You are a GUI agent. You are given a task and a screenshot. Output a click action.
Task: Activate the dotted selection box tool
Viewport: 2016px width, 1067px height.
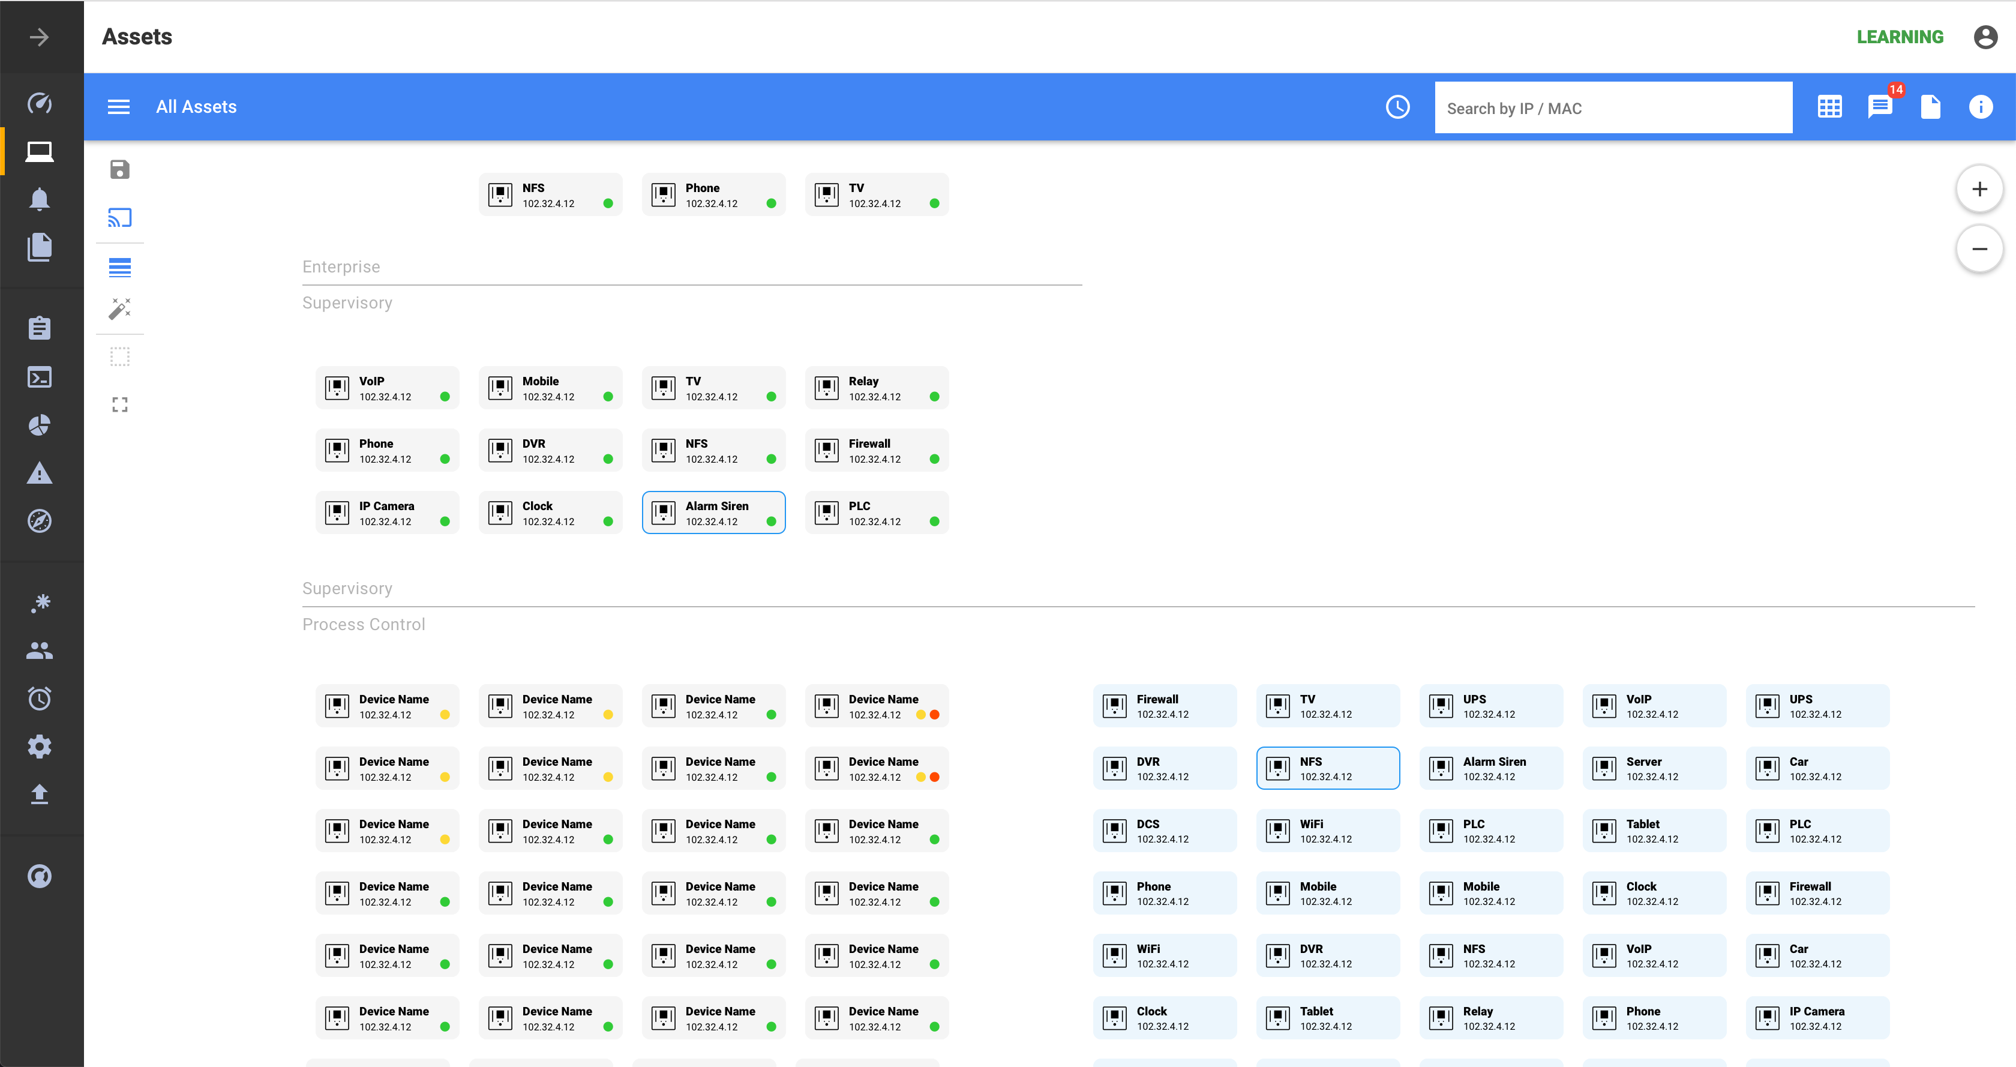click(120, 357)
